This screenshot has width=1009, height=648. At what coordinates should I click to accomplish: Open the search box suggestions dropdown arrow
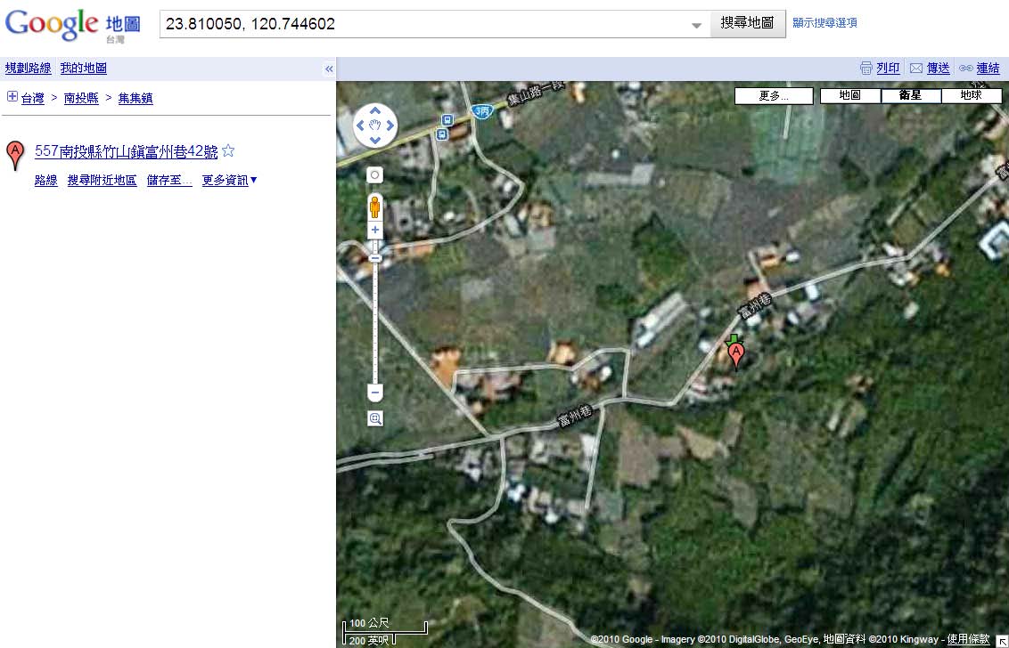click(697, 25)
